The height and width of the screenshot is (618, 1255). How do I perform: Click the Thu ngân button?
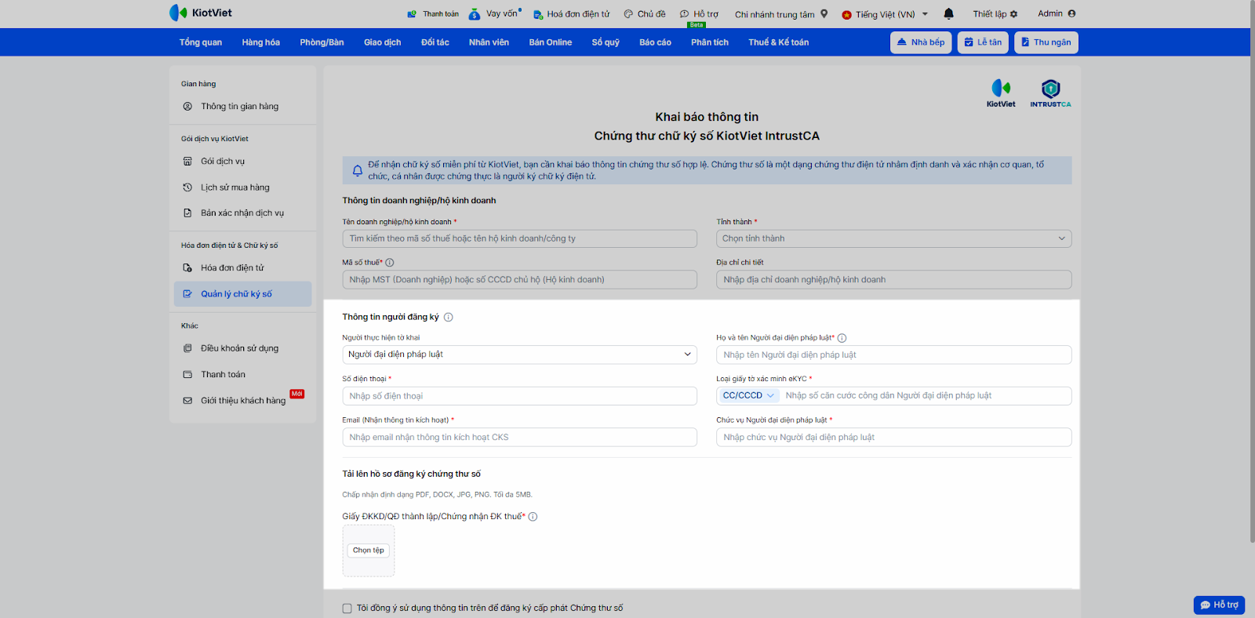[1046, 42]
